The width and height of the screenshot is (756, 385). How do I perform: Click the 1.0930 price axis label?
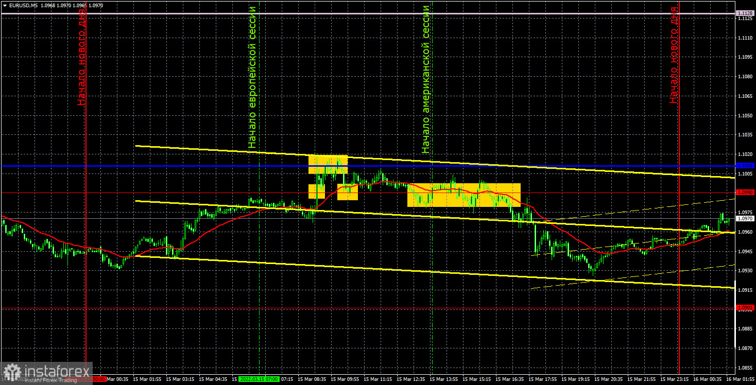tap(745, 271)
